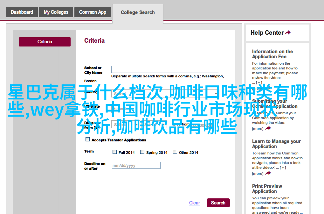324x214 pixels.
Task: Click [more] under Learn to Manage your Application
Action: click(x=258, y=174)
